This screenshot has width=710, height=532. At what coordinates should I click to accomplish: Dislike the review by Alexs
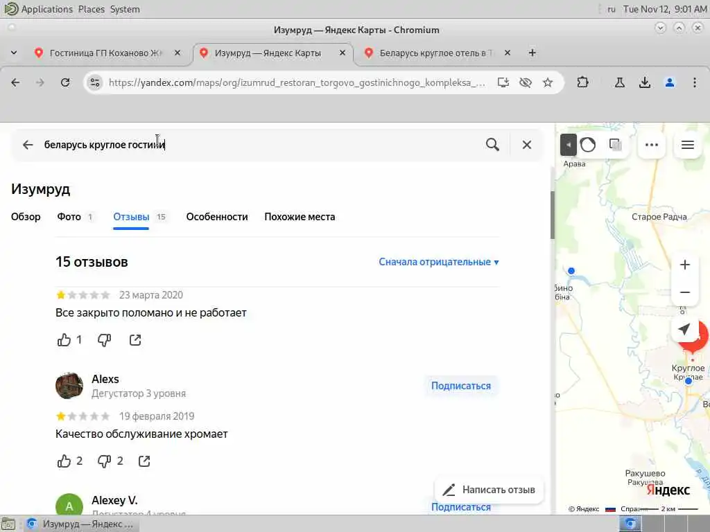click(104, 461)
